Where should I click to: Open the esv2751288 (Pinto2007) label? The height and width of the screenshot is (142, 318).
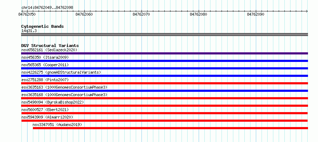tap(45, 80)
